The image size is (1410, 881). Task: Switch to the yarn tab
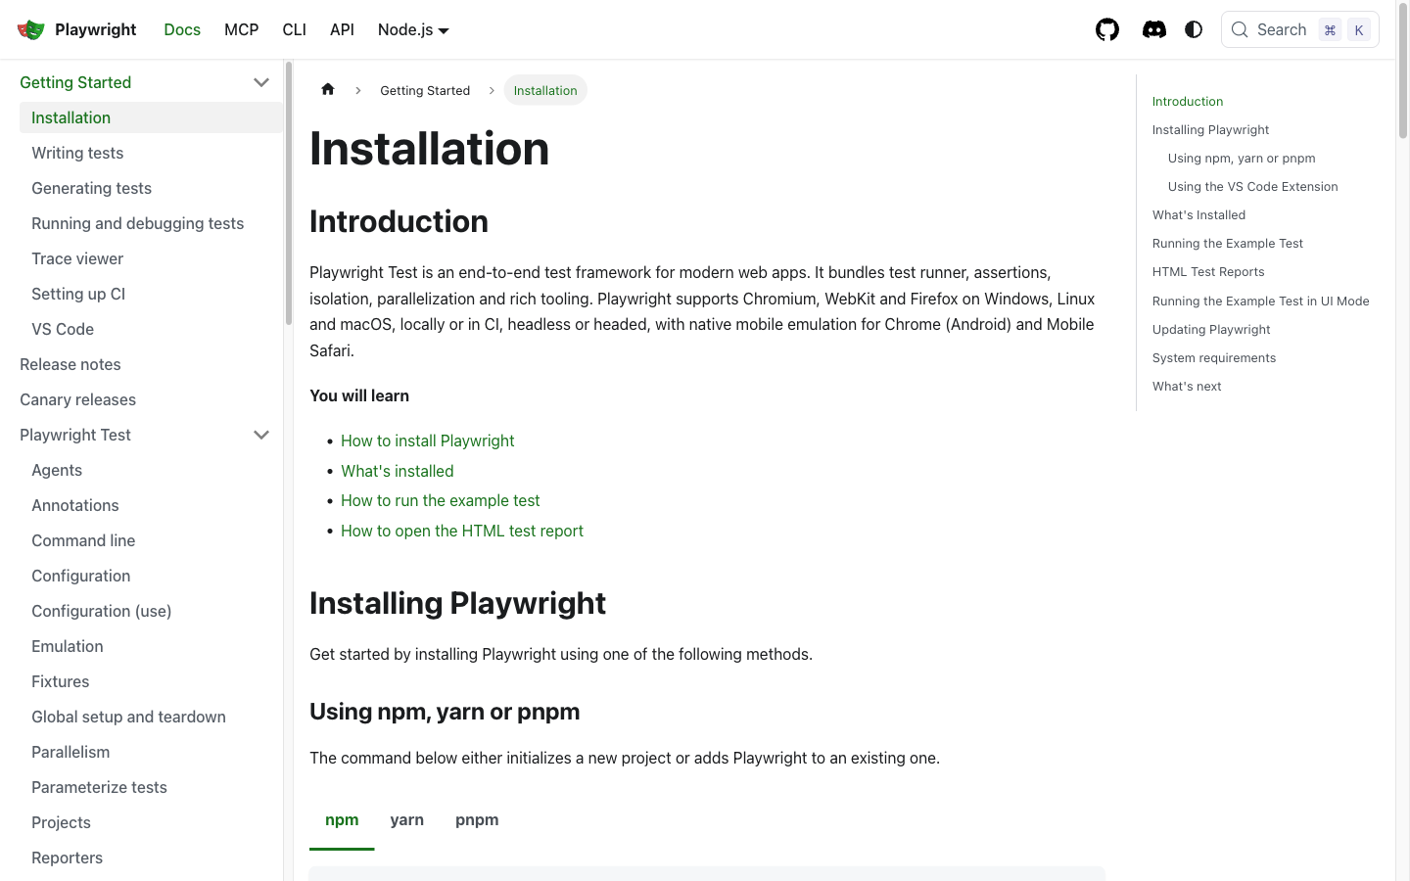(x=407, y=820)
